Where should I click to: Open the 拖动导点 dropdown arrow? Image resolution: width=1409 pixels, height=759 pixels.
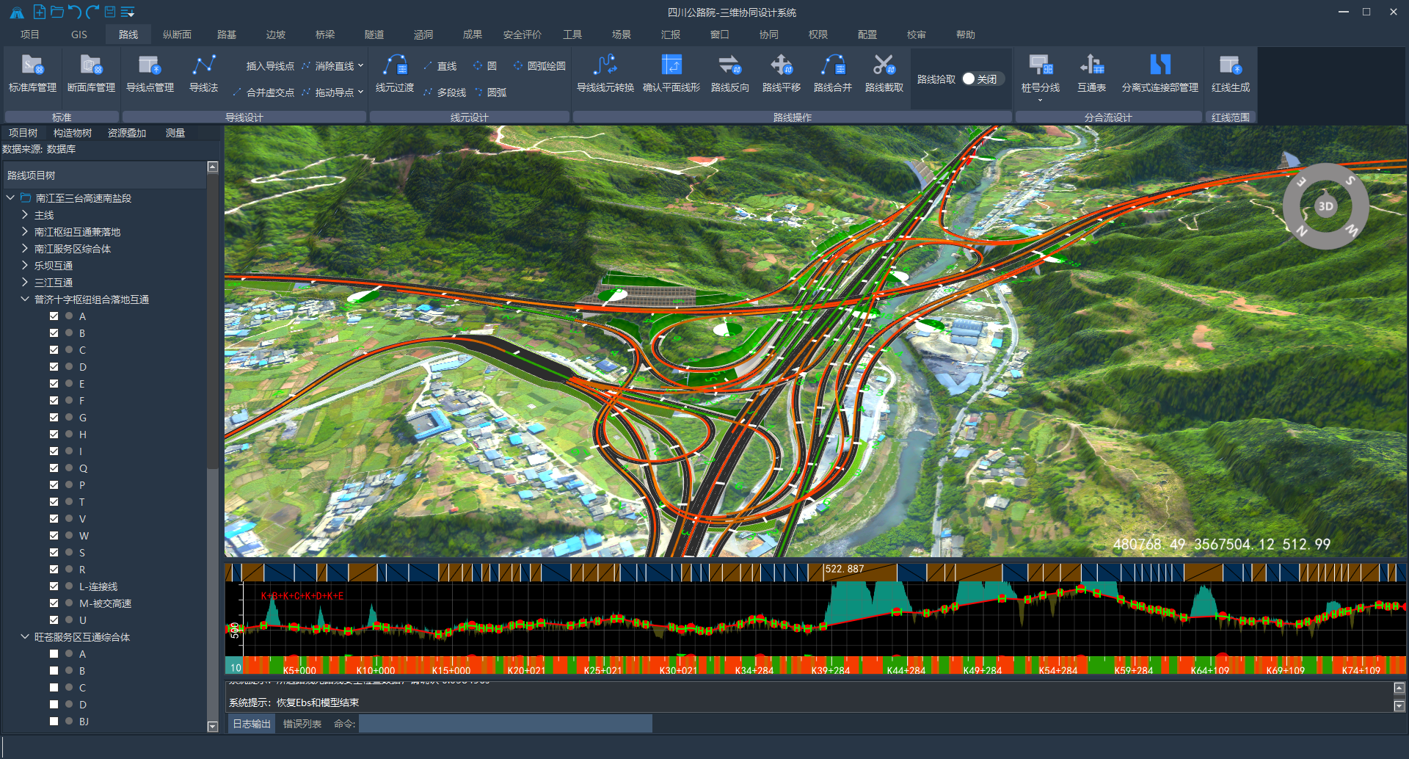(360, 92)
